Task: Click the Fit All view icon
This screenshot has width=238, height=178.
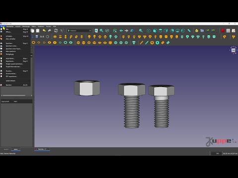Action: (x=96, y=31)
